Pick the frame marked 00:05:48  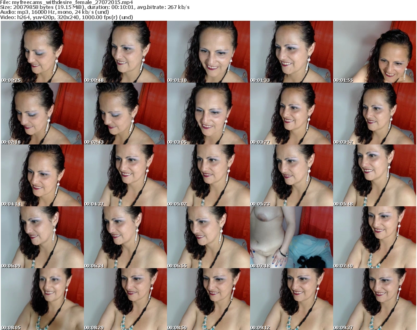point(375,175)
